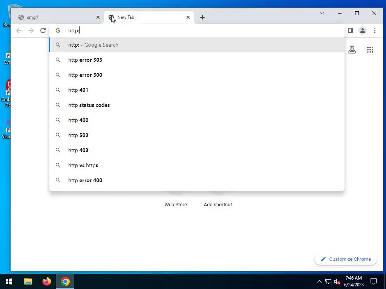Click search icon beside 'http vs https'

(x=58, y=166)
